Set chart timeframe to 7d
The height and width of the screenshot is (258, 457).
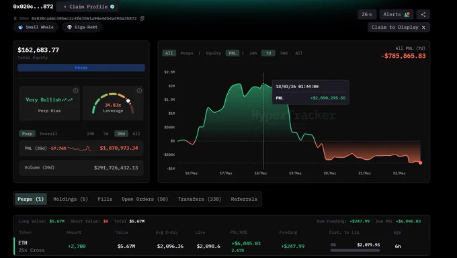point(268,53)
